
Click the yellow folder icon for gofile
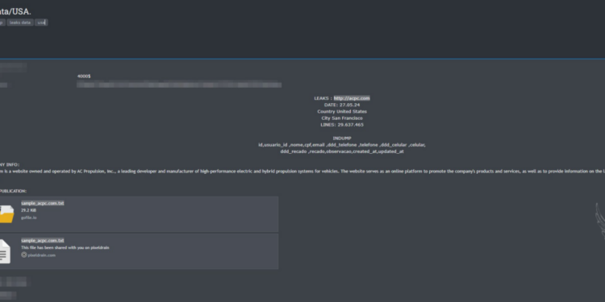[x=6, y=213]
